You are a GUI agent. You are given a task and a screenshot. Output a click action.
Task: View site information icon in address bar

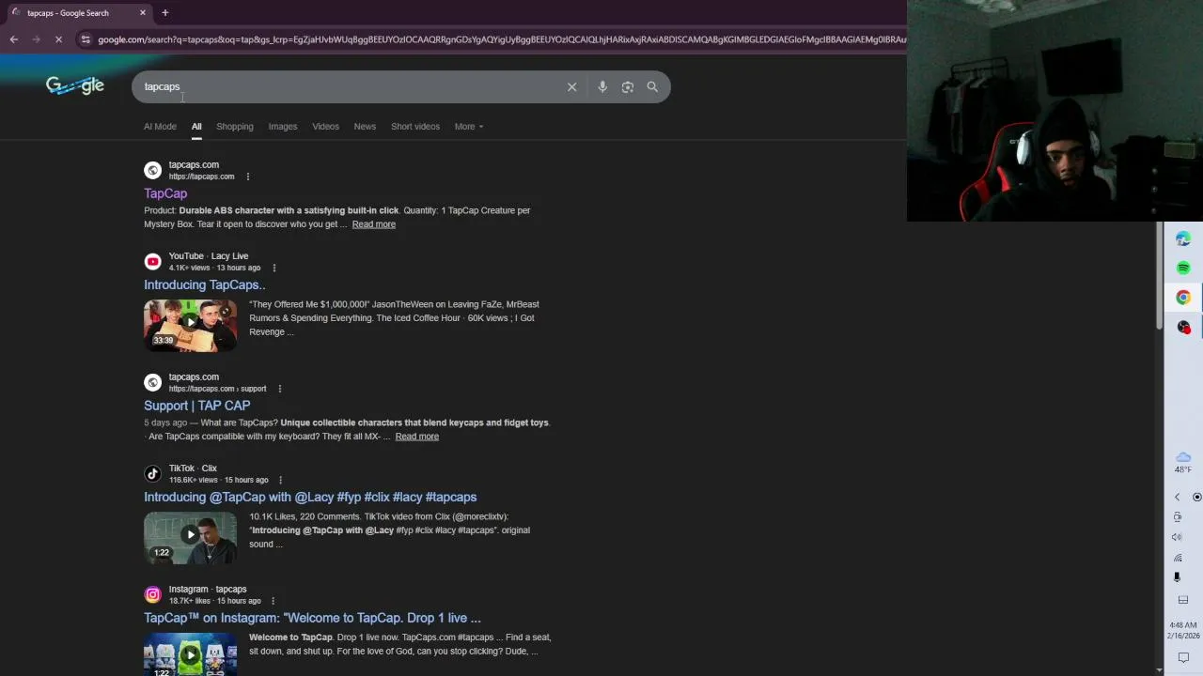click(86, 39)
